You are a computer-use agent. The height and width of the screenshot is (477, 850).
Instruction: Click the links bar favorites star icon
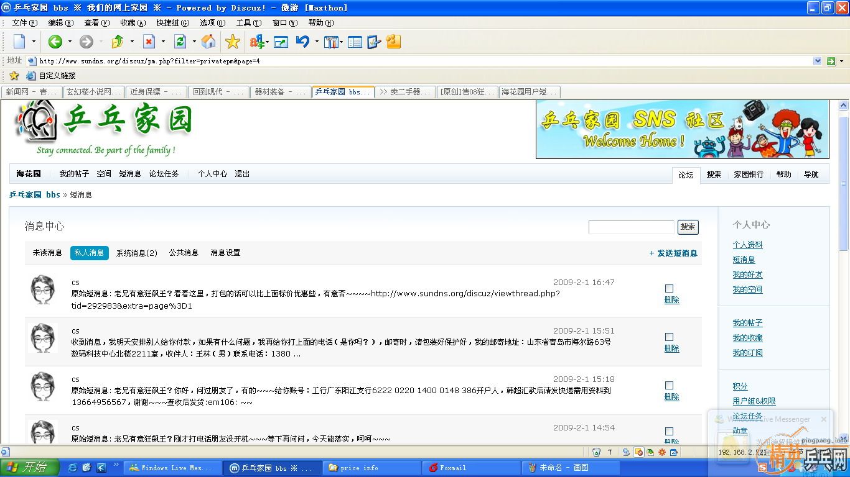click(14, 75)
